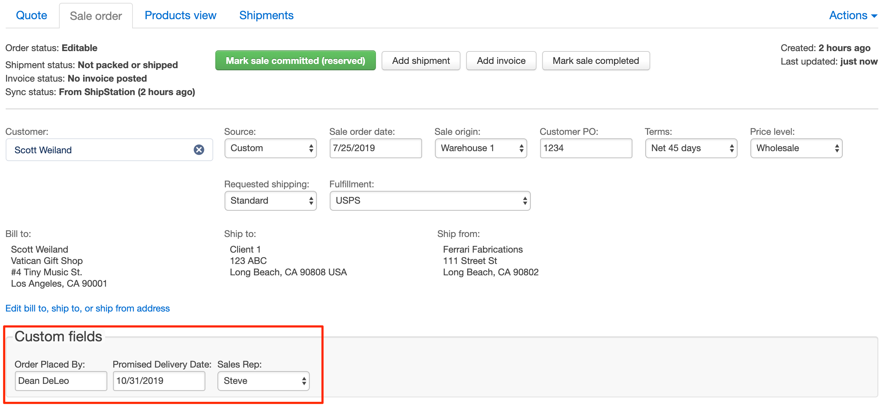Image resolution: width=884 pixels, height=408 pixels.
Task: Open the Fulfillment USPS dropdown
Action: (x=430, y=201)
